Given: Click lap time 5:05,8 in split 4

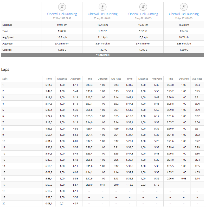Looking at the screenshot, I should coord(170,104).
